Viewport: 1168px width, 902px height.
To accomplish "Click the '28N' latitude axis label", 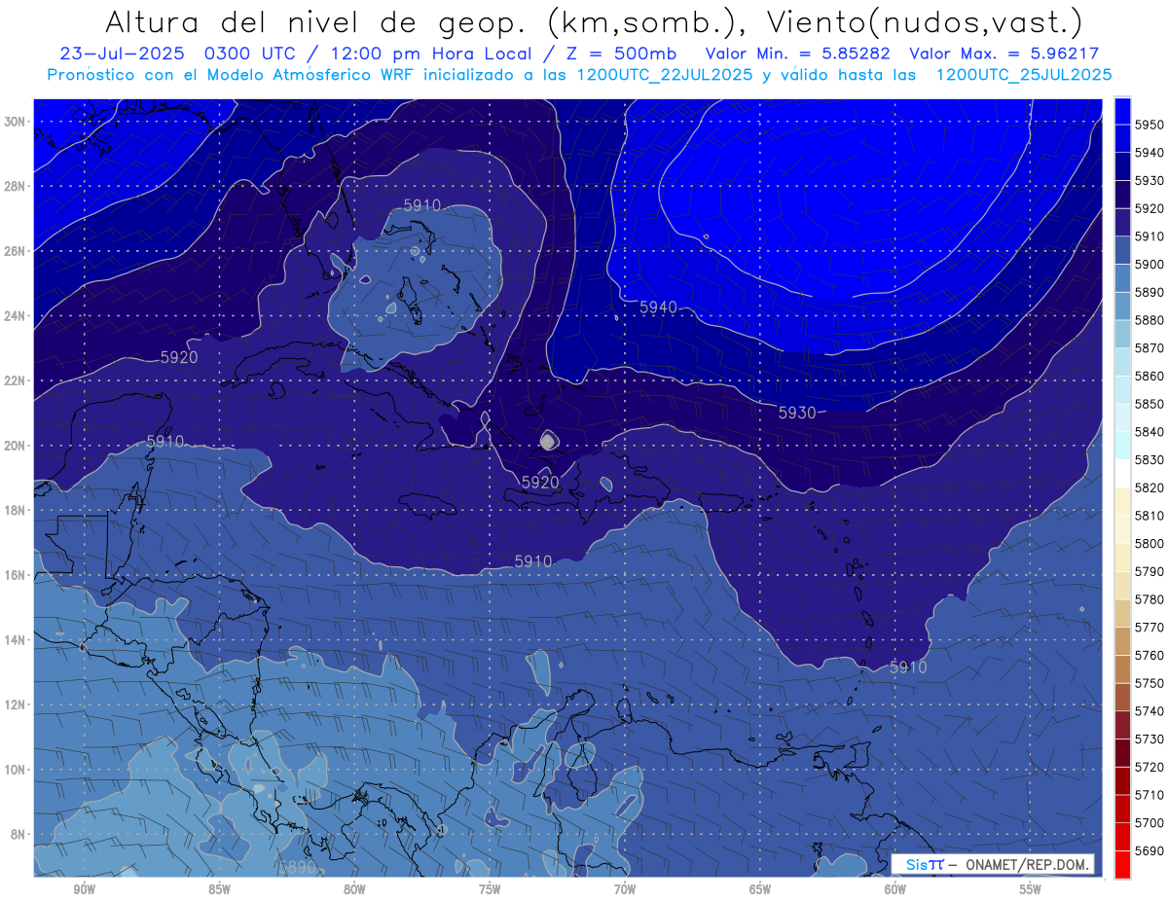I will (x=16, y=186).
